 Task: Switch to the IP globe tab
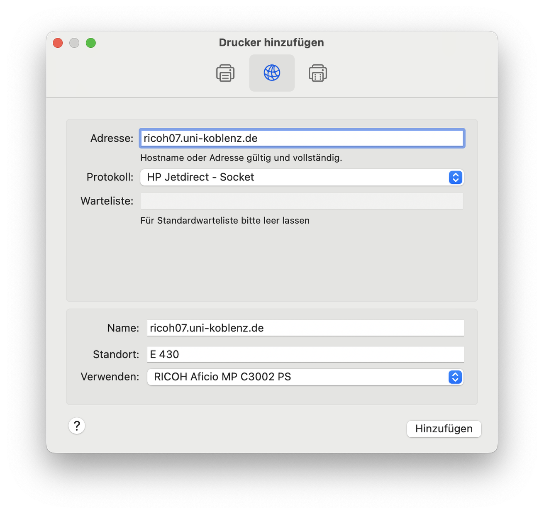point(272,73)
